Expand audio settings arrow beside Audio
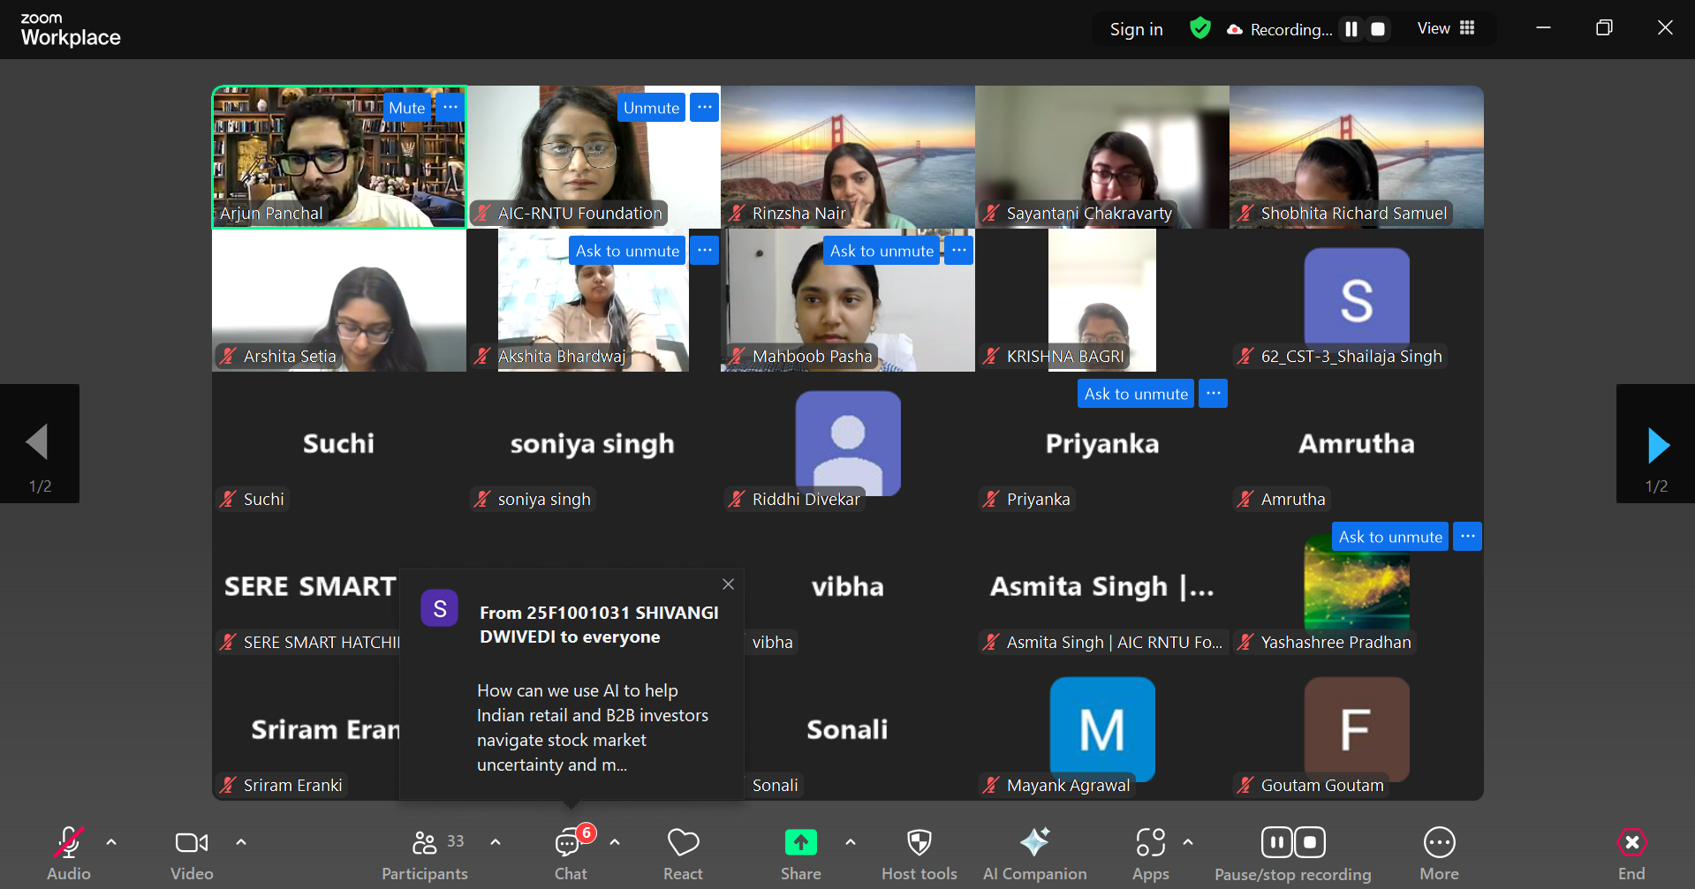The width and height of the screenshot is (1695, 889). coord(111,842)
